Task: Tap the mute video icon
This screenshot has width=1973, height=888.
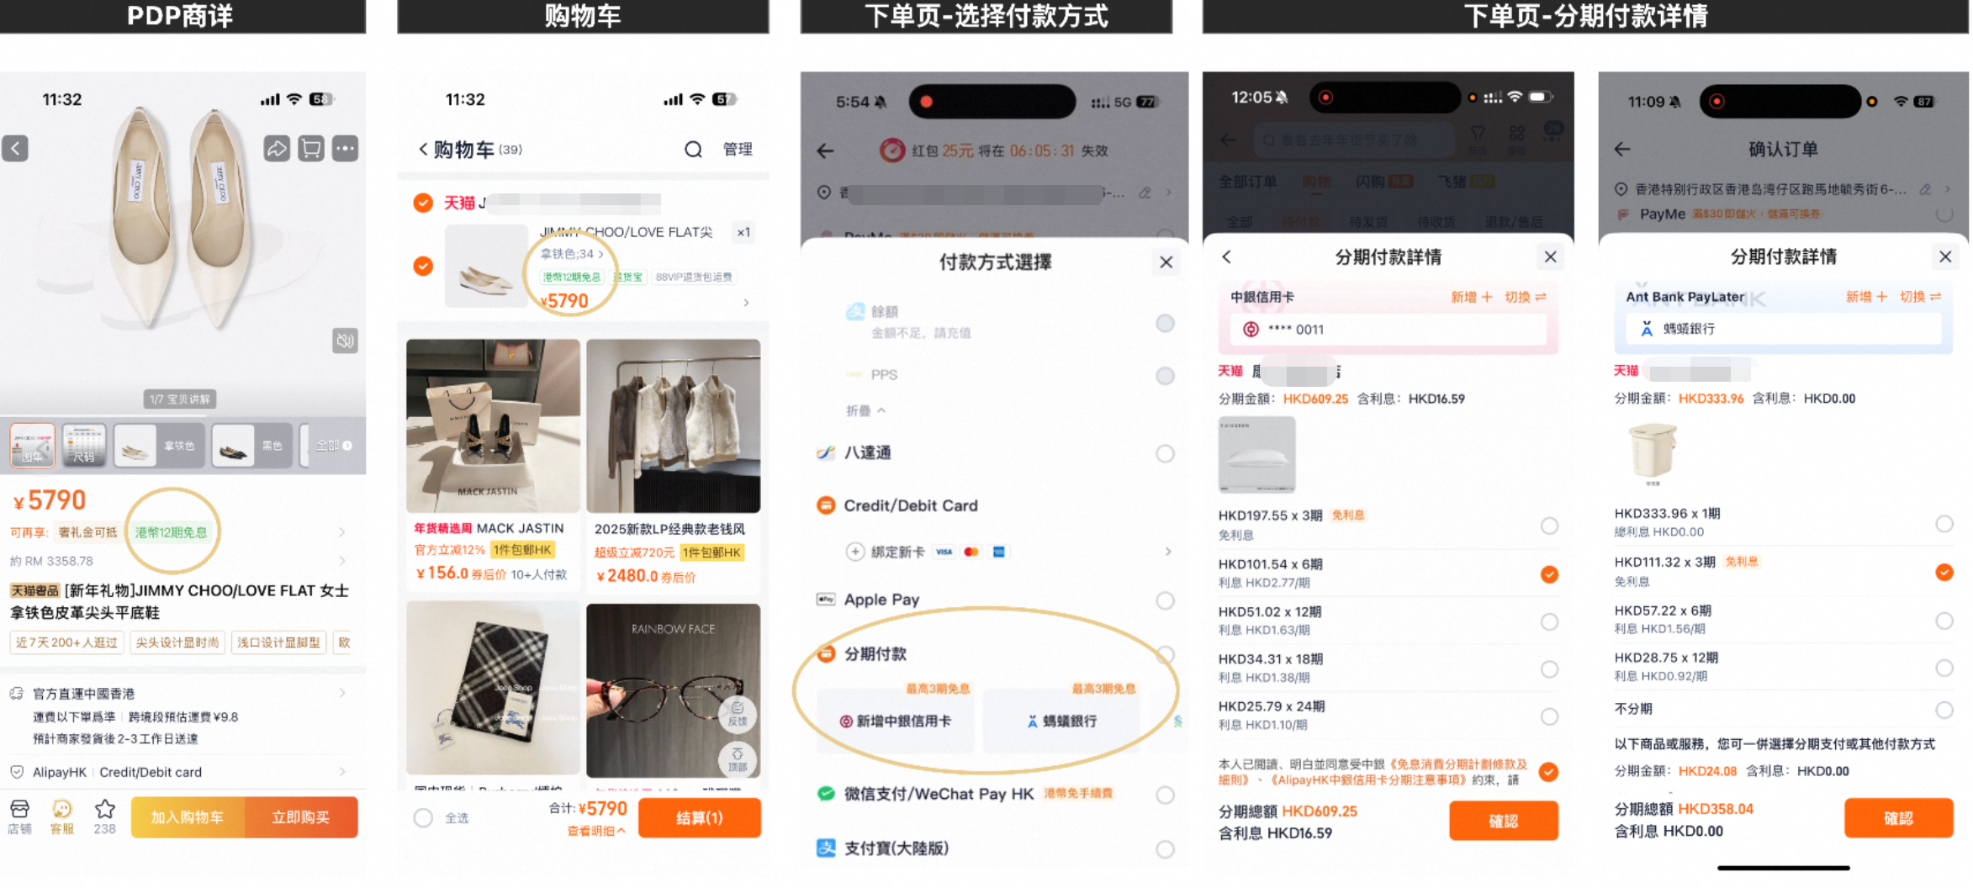Action: click(x=345, y=341)
